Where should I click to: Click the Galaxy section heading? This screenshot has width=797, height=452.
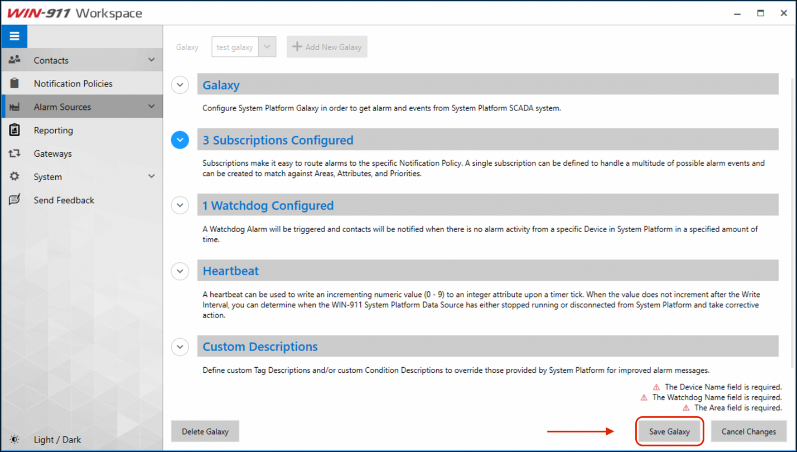(221, 85)
